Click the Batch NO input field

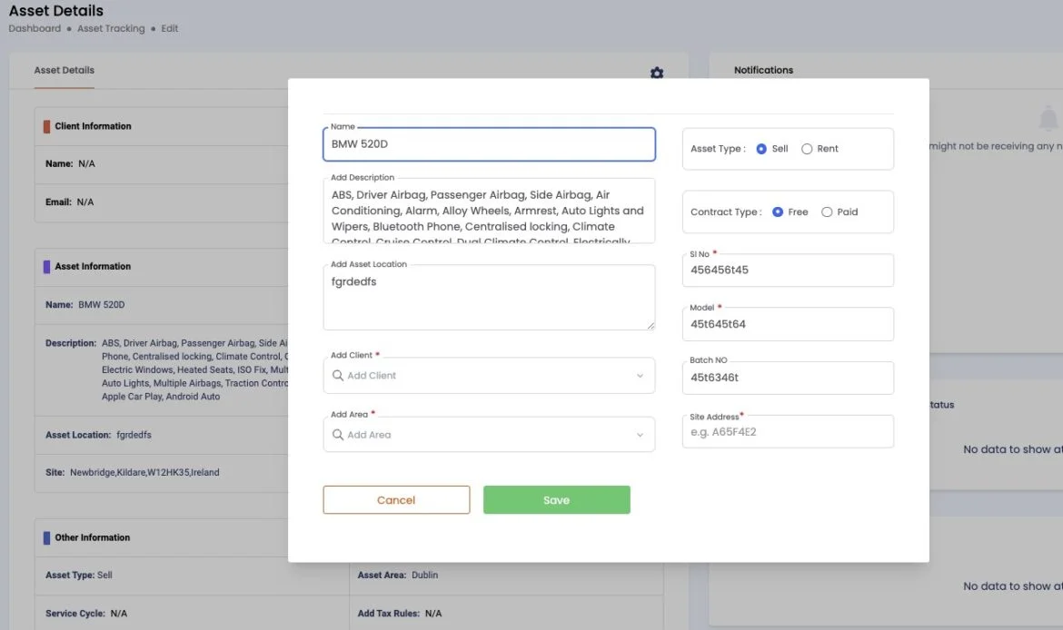pyautogui.click(x=788, y=379)
